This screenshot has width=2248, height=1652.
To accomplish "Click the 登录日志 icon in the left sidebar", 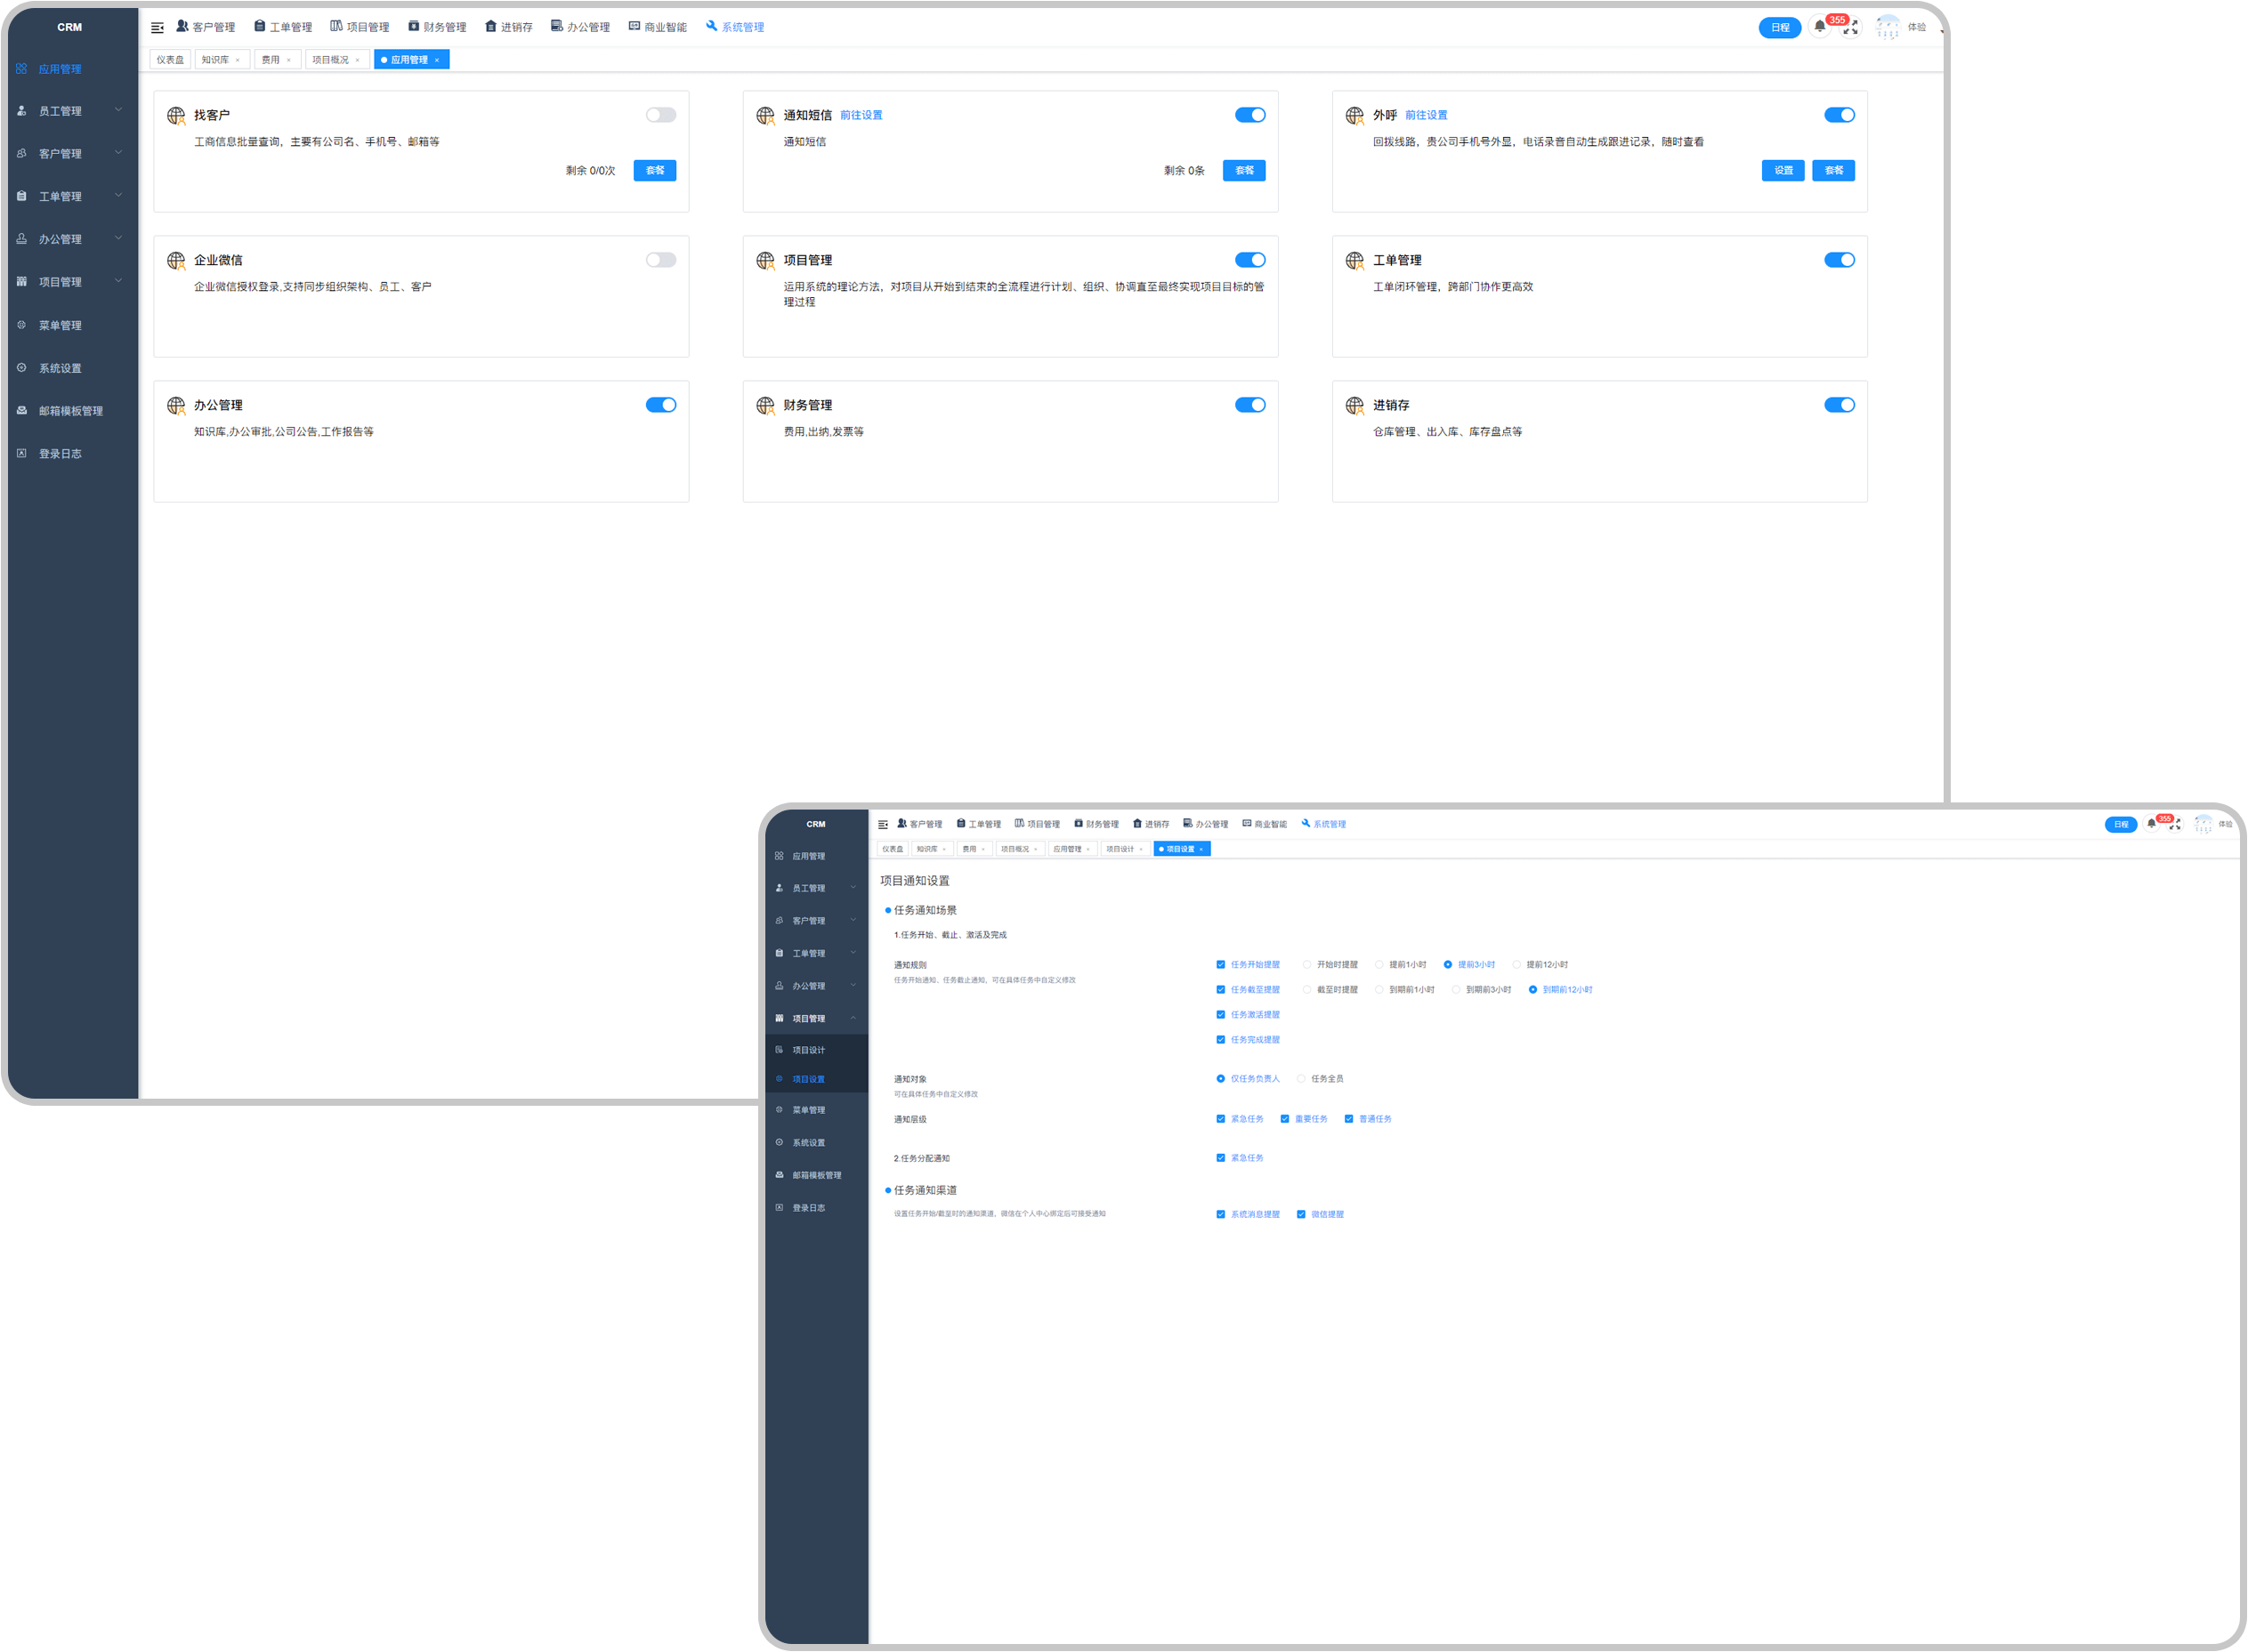I will click(x=22, y=454).
